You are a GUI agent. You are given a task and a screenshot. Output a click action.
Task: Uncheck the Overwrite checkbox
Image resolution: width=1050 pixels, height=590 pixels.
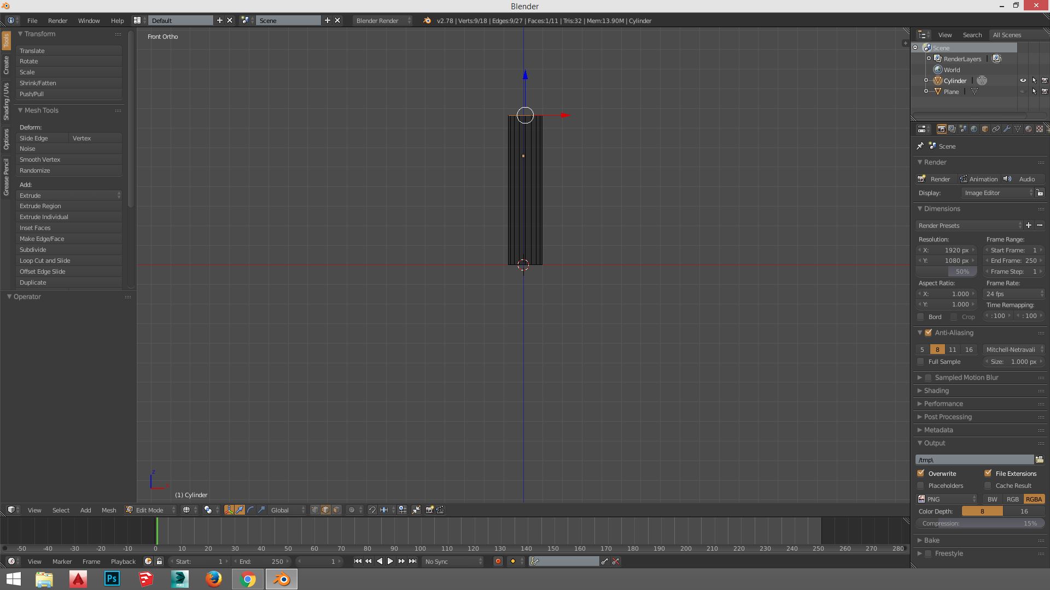point(921,473)
